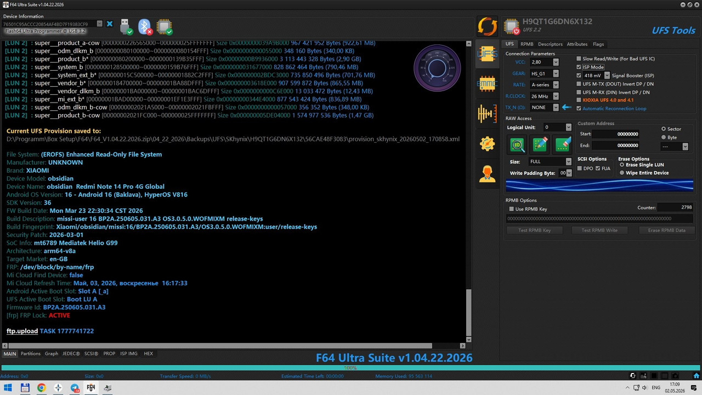Click the chip detected status icon

coord(164,26)
